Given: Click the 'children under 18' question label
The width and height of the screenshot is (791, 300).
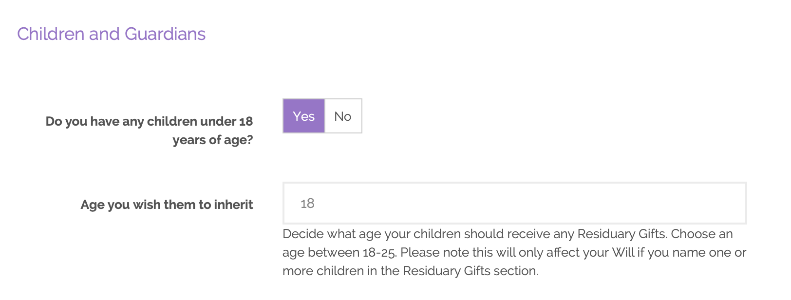Looking at the screenshot, I should [149, 121].
